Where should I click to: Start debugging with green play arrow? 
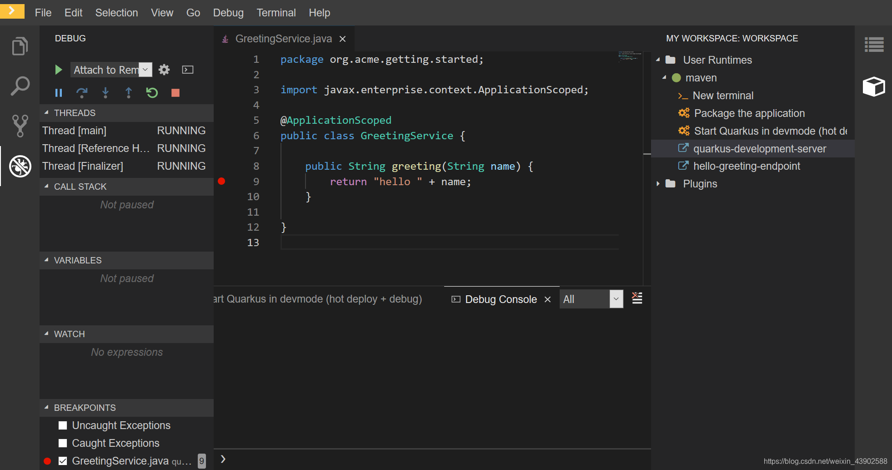58,70
